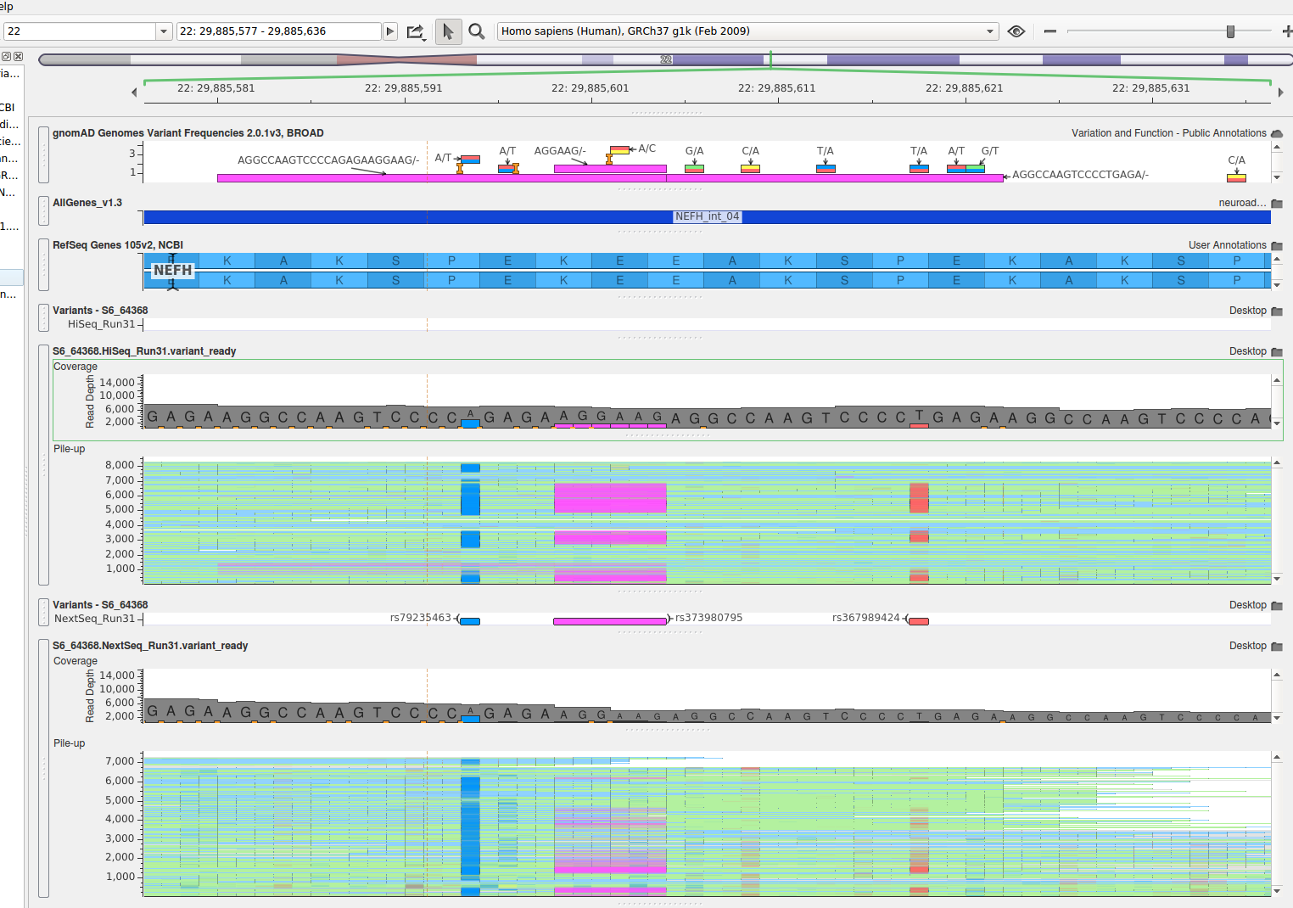Click the share/export view icon

415,31
